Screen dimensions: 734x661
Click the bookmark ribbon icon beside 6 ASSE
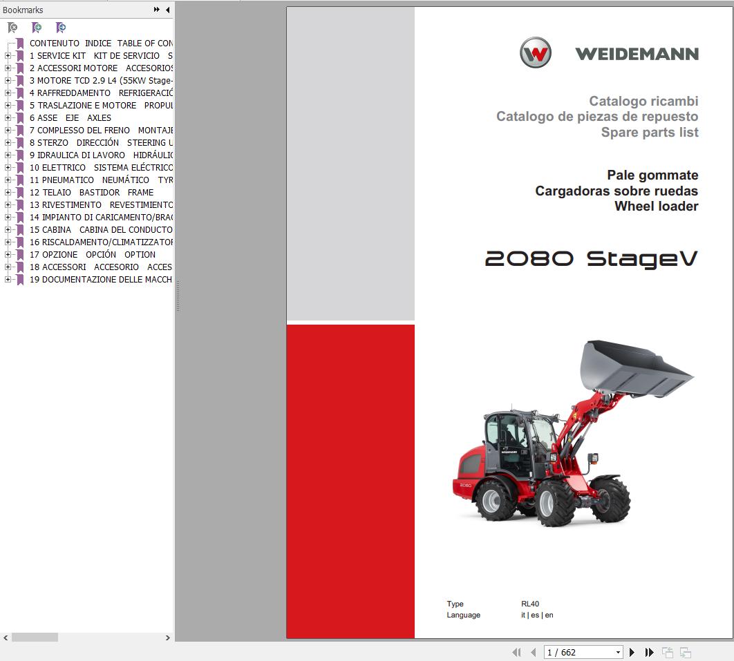[x=20, y=118]
